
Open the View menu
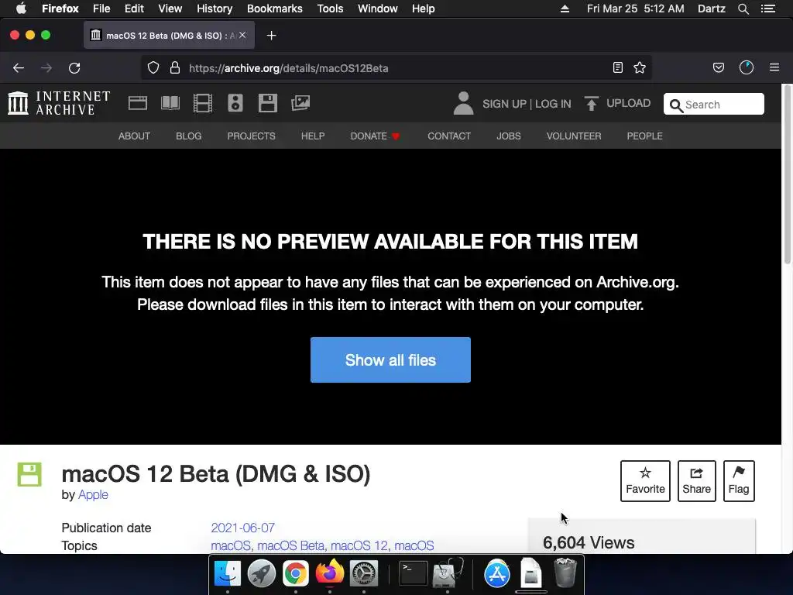coord(170,9)
